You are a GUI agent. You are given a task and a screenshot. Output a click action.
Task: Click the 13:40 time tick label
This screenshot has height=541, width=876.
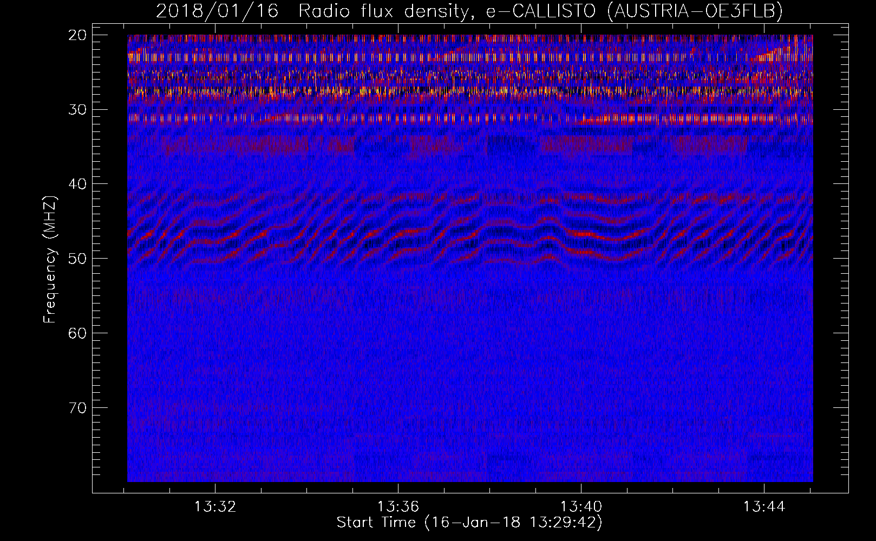tap(581, 507)
